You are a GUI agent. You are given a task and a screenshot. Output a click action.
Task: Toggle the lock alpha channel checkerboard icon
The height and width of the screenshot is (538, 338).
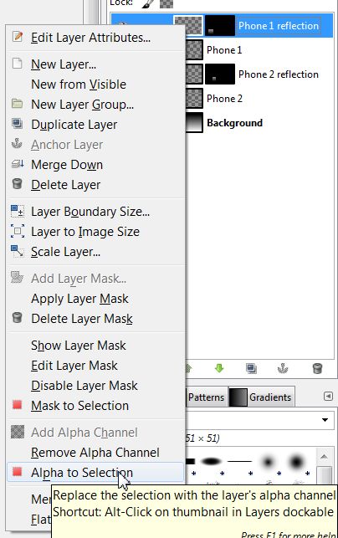tap(166, 3)
